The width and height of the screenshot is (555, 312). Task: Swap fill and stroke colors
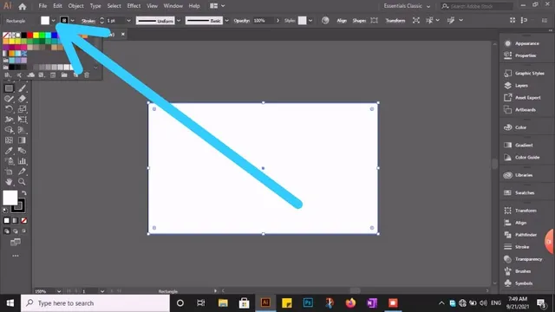[23, 193]
